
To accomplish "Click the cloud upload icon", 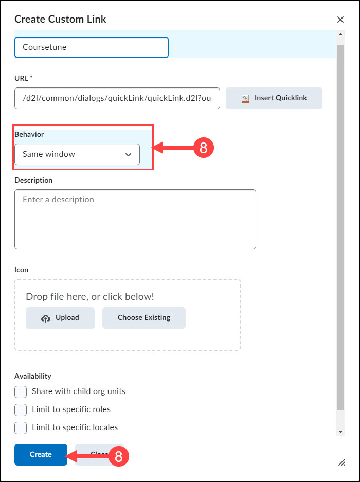I will (45, 318).
